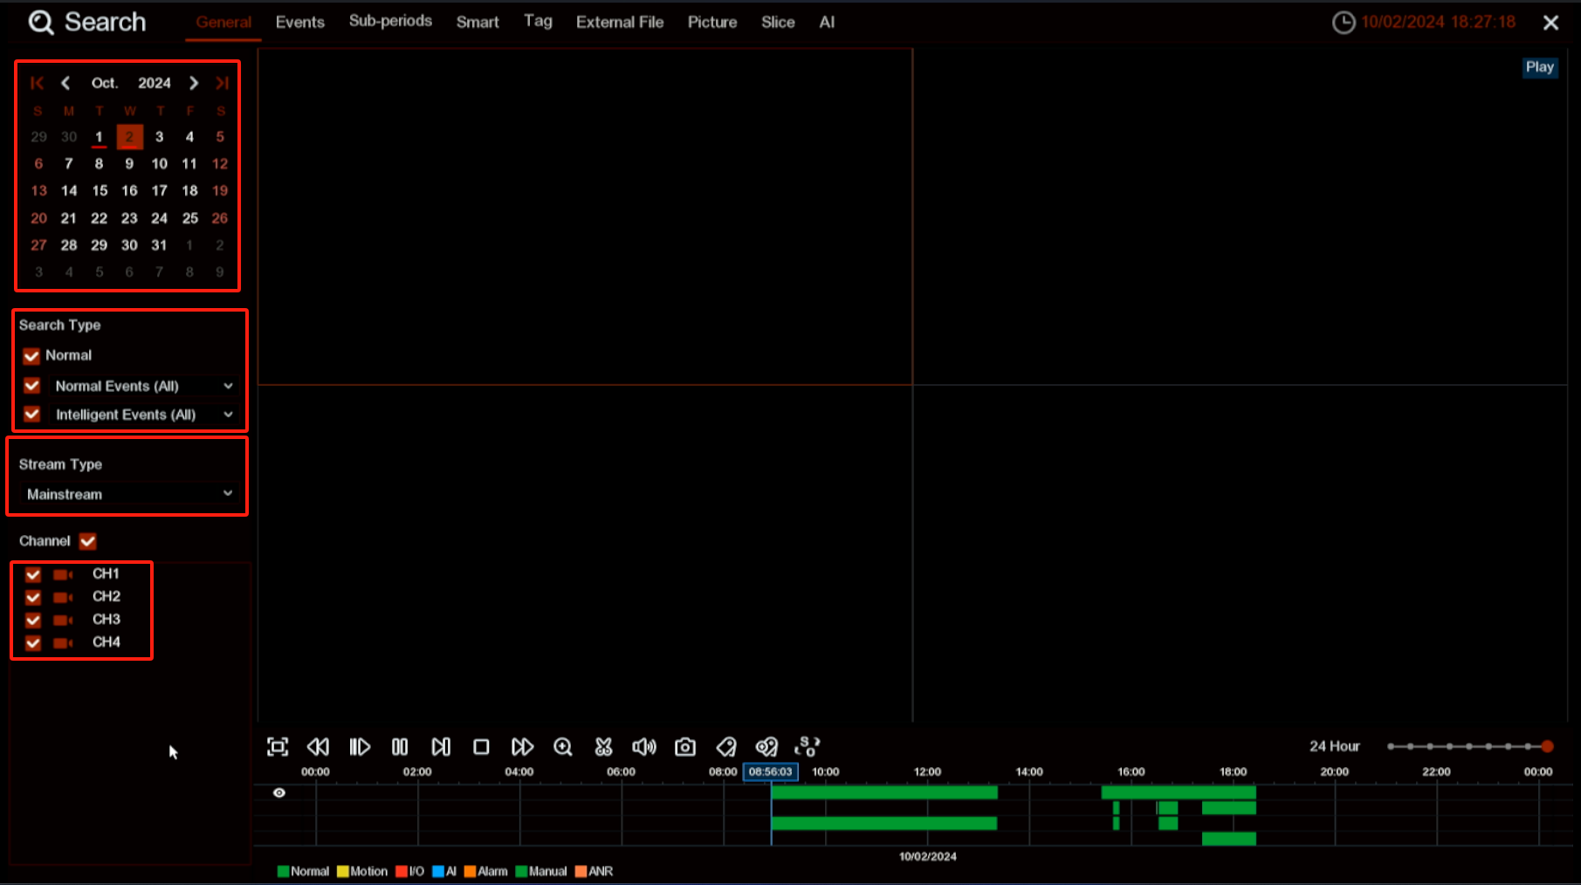Uncheck the Intelligent Events (All) checkbox
1581x885 pixels.
pyautogui.click(x=32, y=415)
